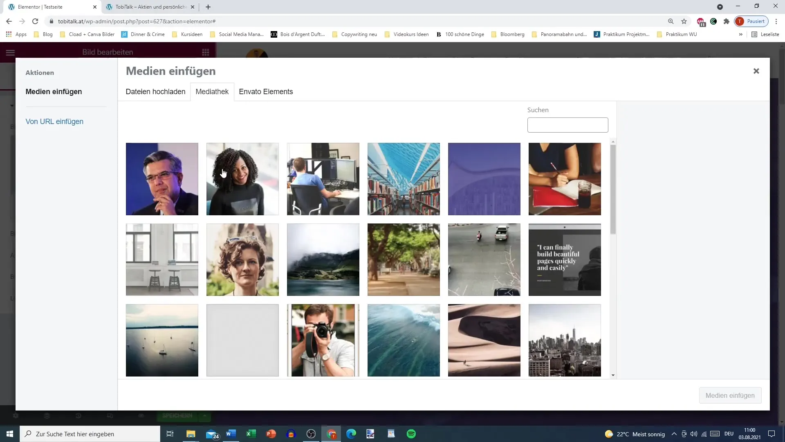Open the Chrome extensions puzzle icon
Viewport: 785px width, 442px height.
click(726, 21)
